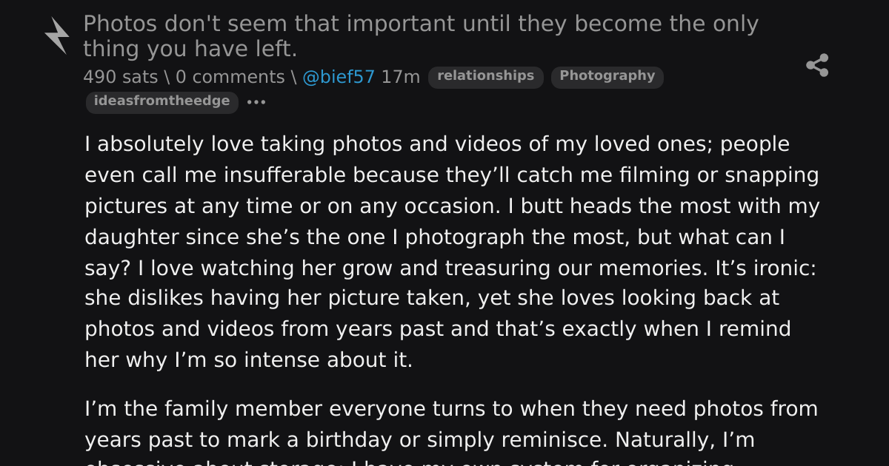
Task: Open the share icon for this post
Action: 817,65
